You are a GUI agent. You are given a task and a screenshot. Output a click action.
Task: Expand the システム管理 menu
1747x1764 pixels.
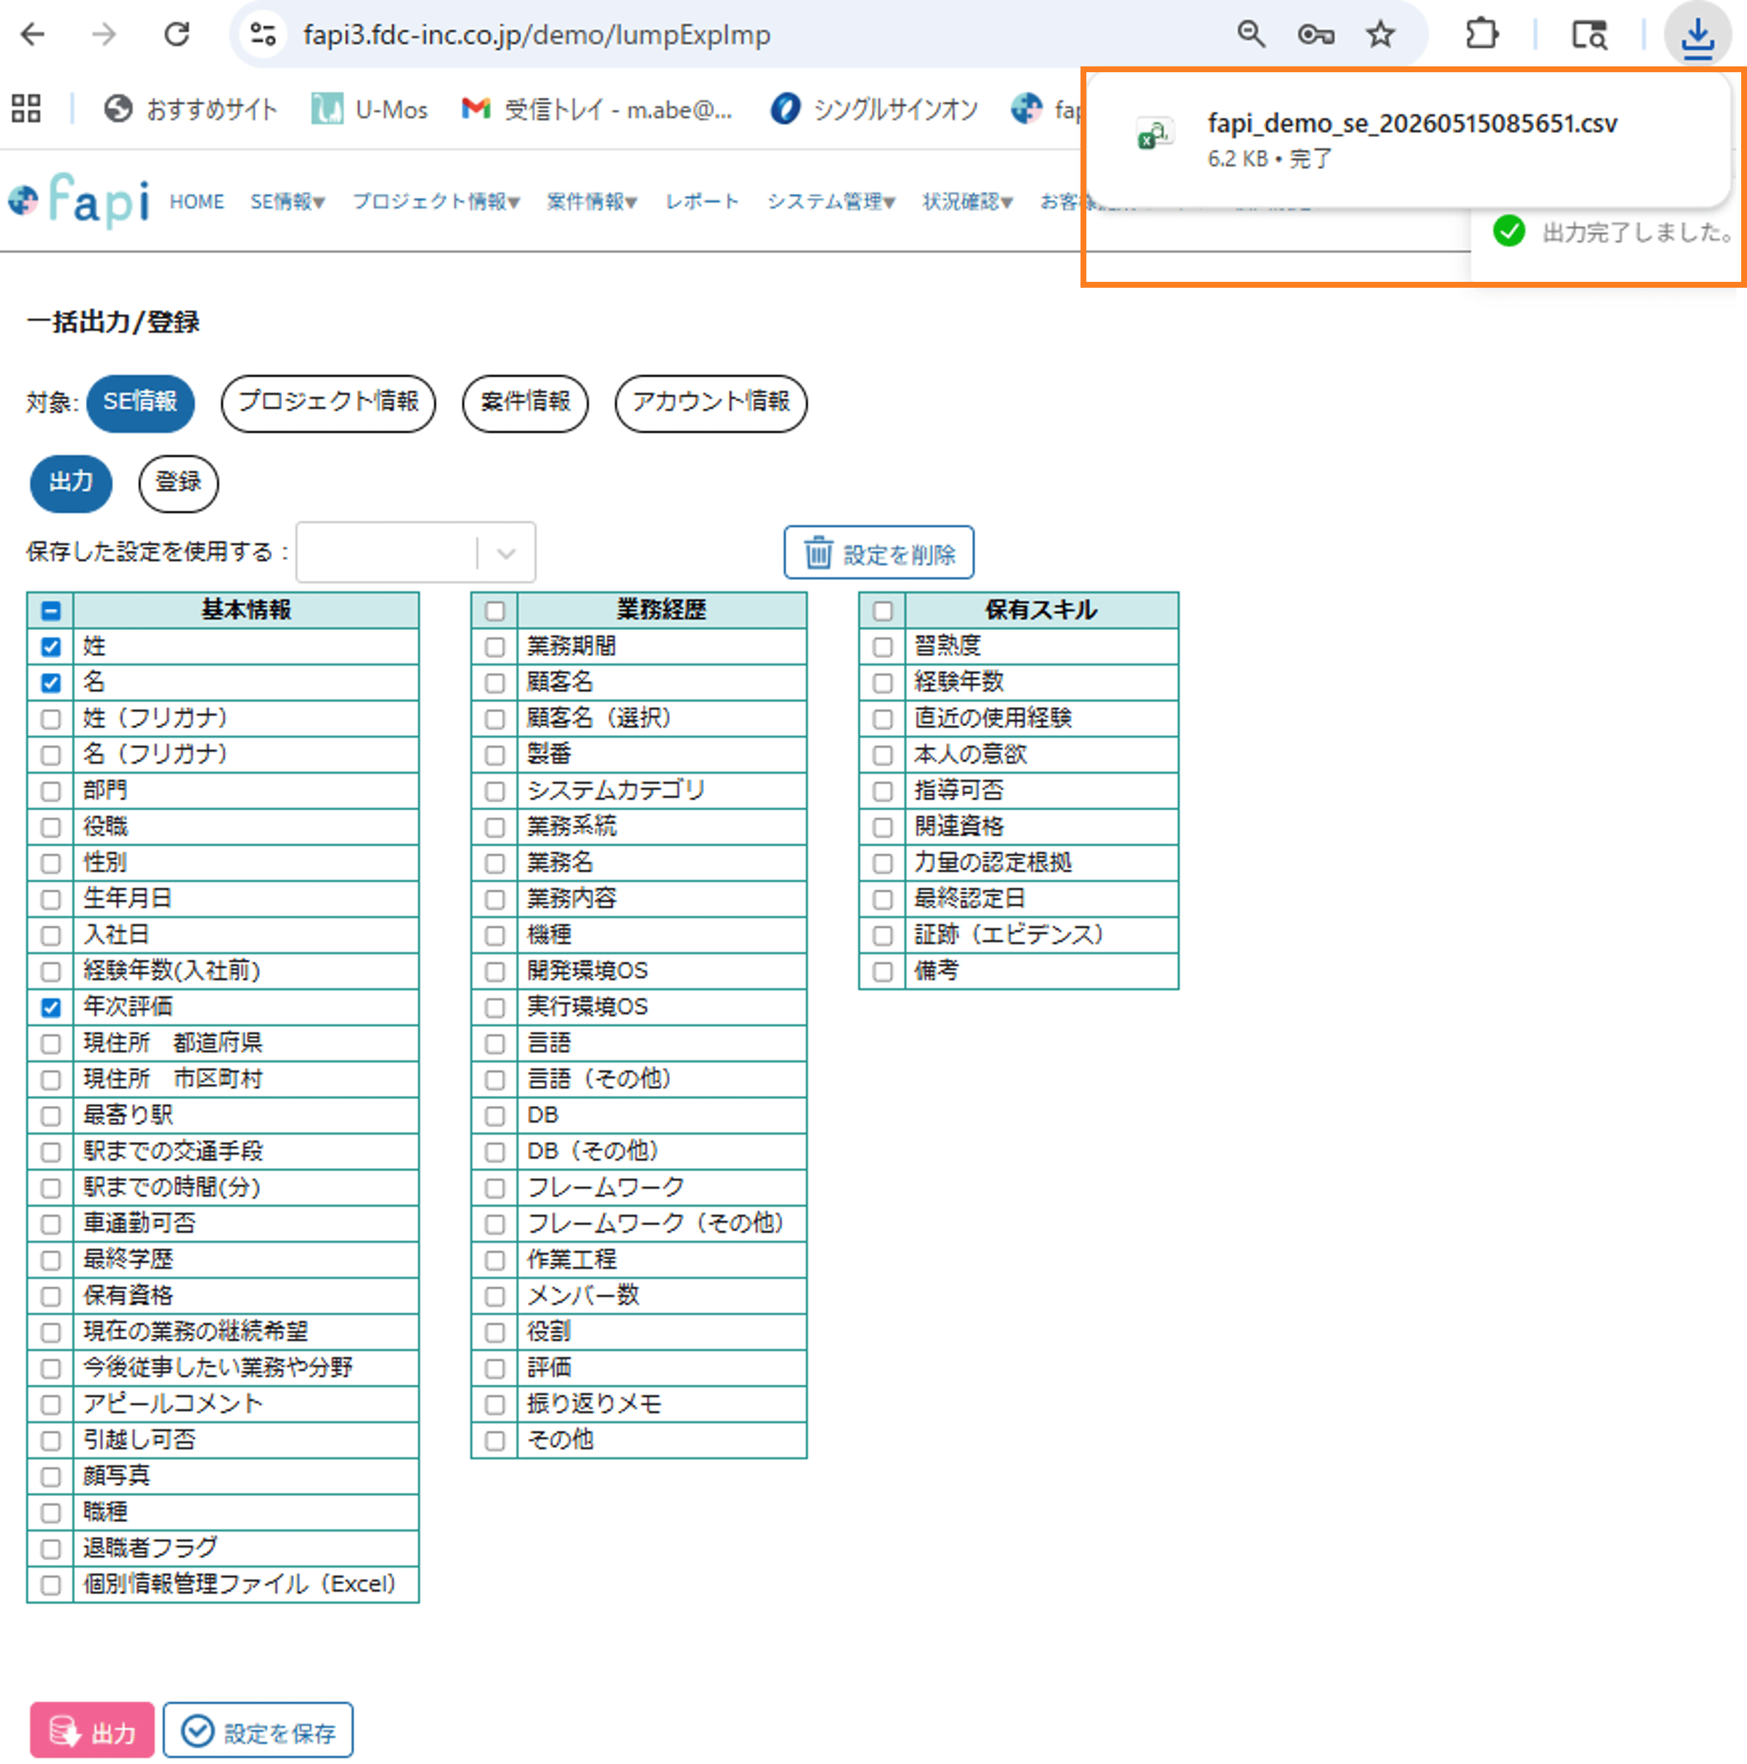tap(831, 202)
